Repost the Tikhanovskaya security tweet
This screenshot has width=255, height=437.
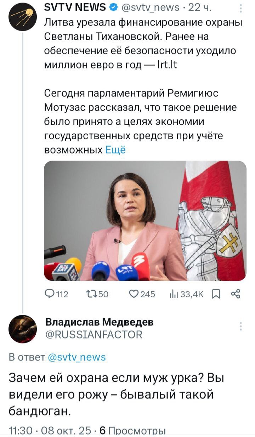pos(97,294)
